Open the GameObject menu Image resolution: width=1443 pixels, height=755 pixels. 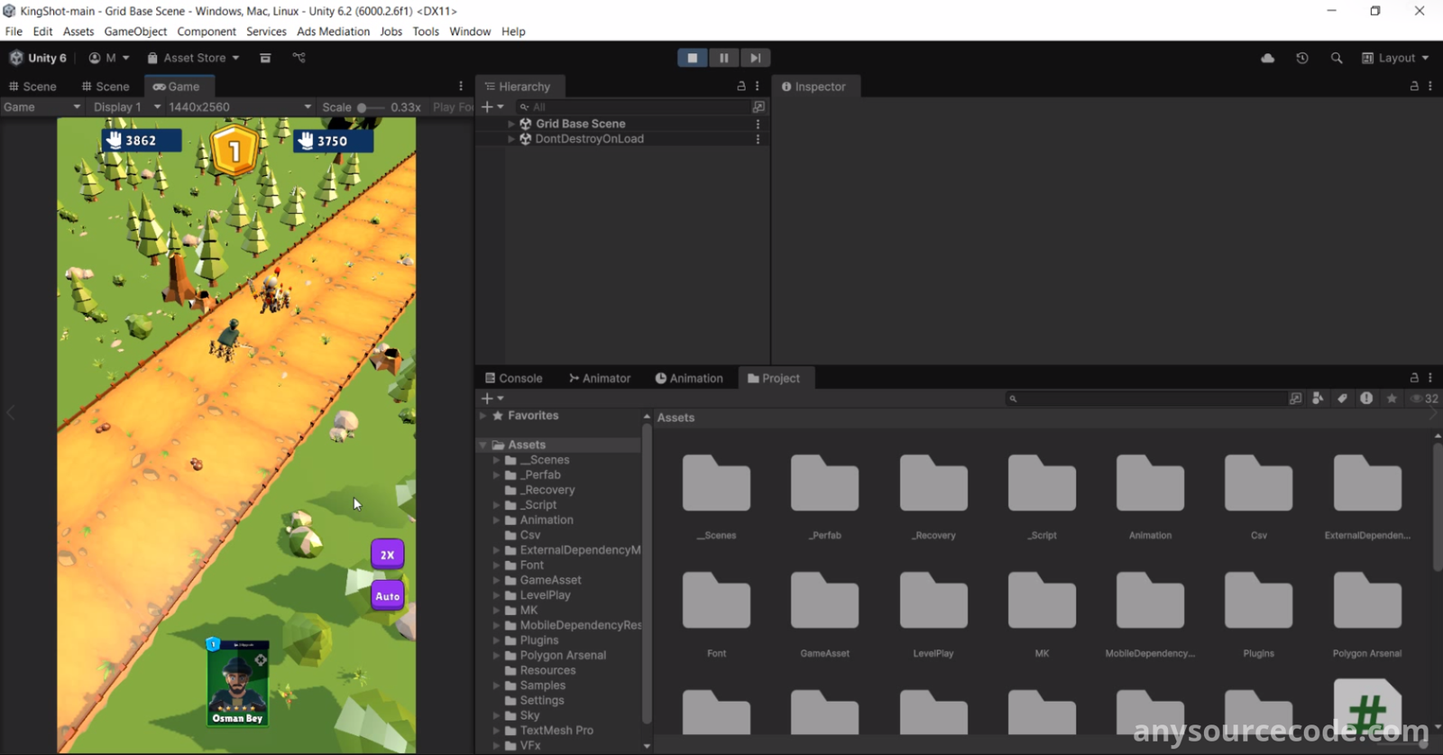pos(135,32)
